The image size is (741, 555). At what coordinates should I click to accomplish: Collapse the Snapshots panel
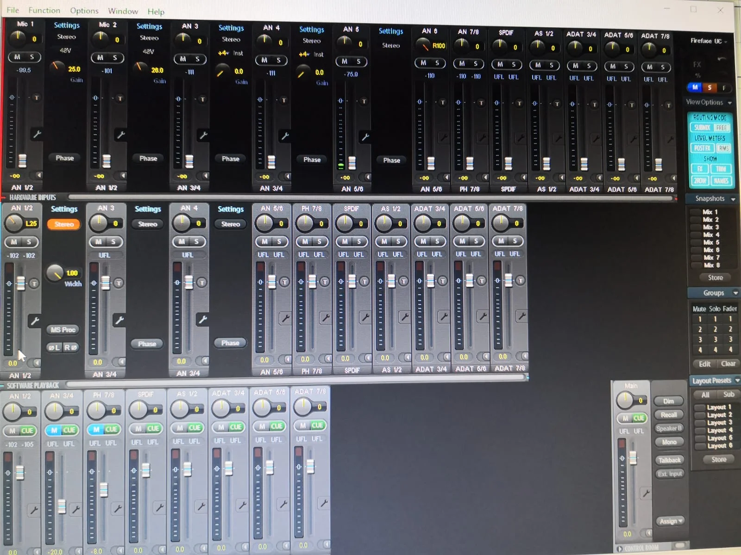(x=733, y=199)
